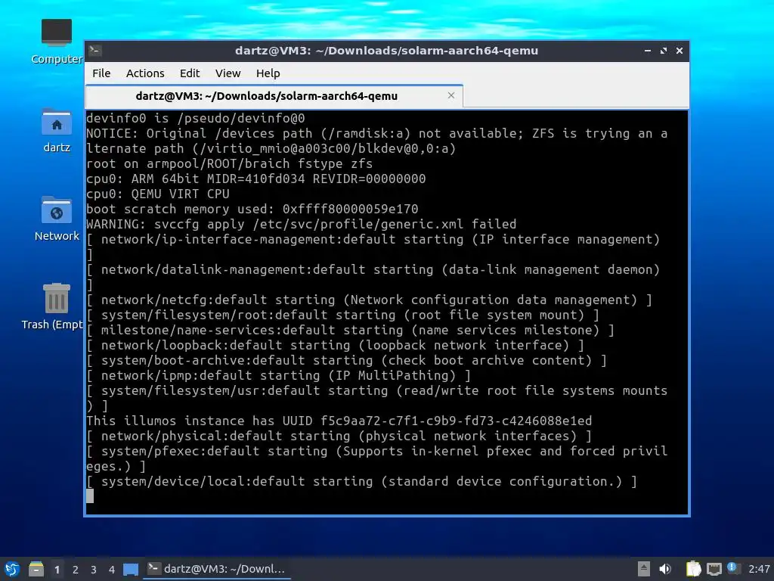Switch to workspace 4

coord(112,570)
